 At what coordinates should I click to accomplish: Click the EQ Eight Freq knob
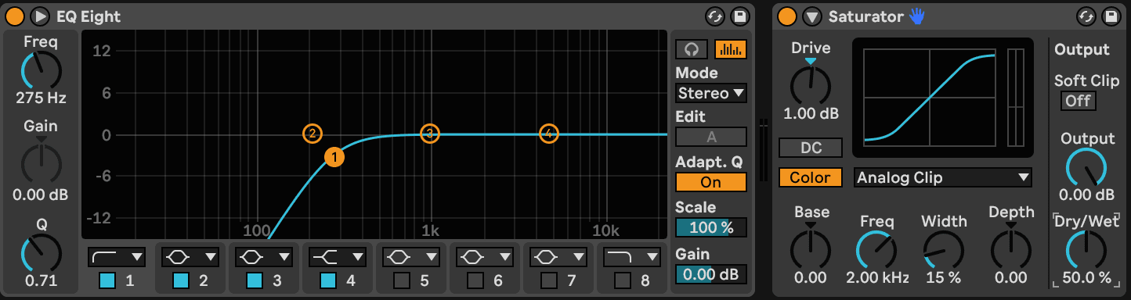[41, 71]
